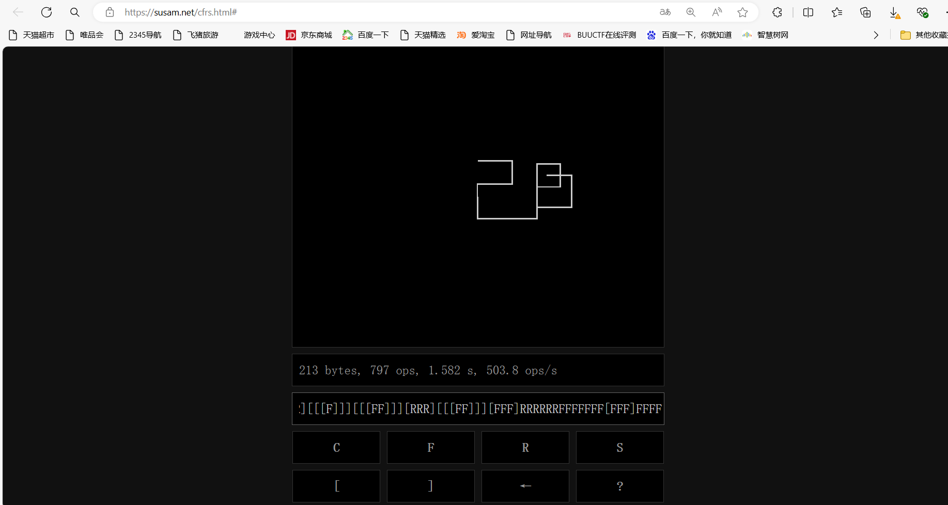
Task: Open 智慧树网 bookmark
Action: coord(766,35)
